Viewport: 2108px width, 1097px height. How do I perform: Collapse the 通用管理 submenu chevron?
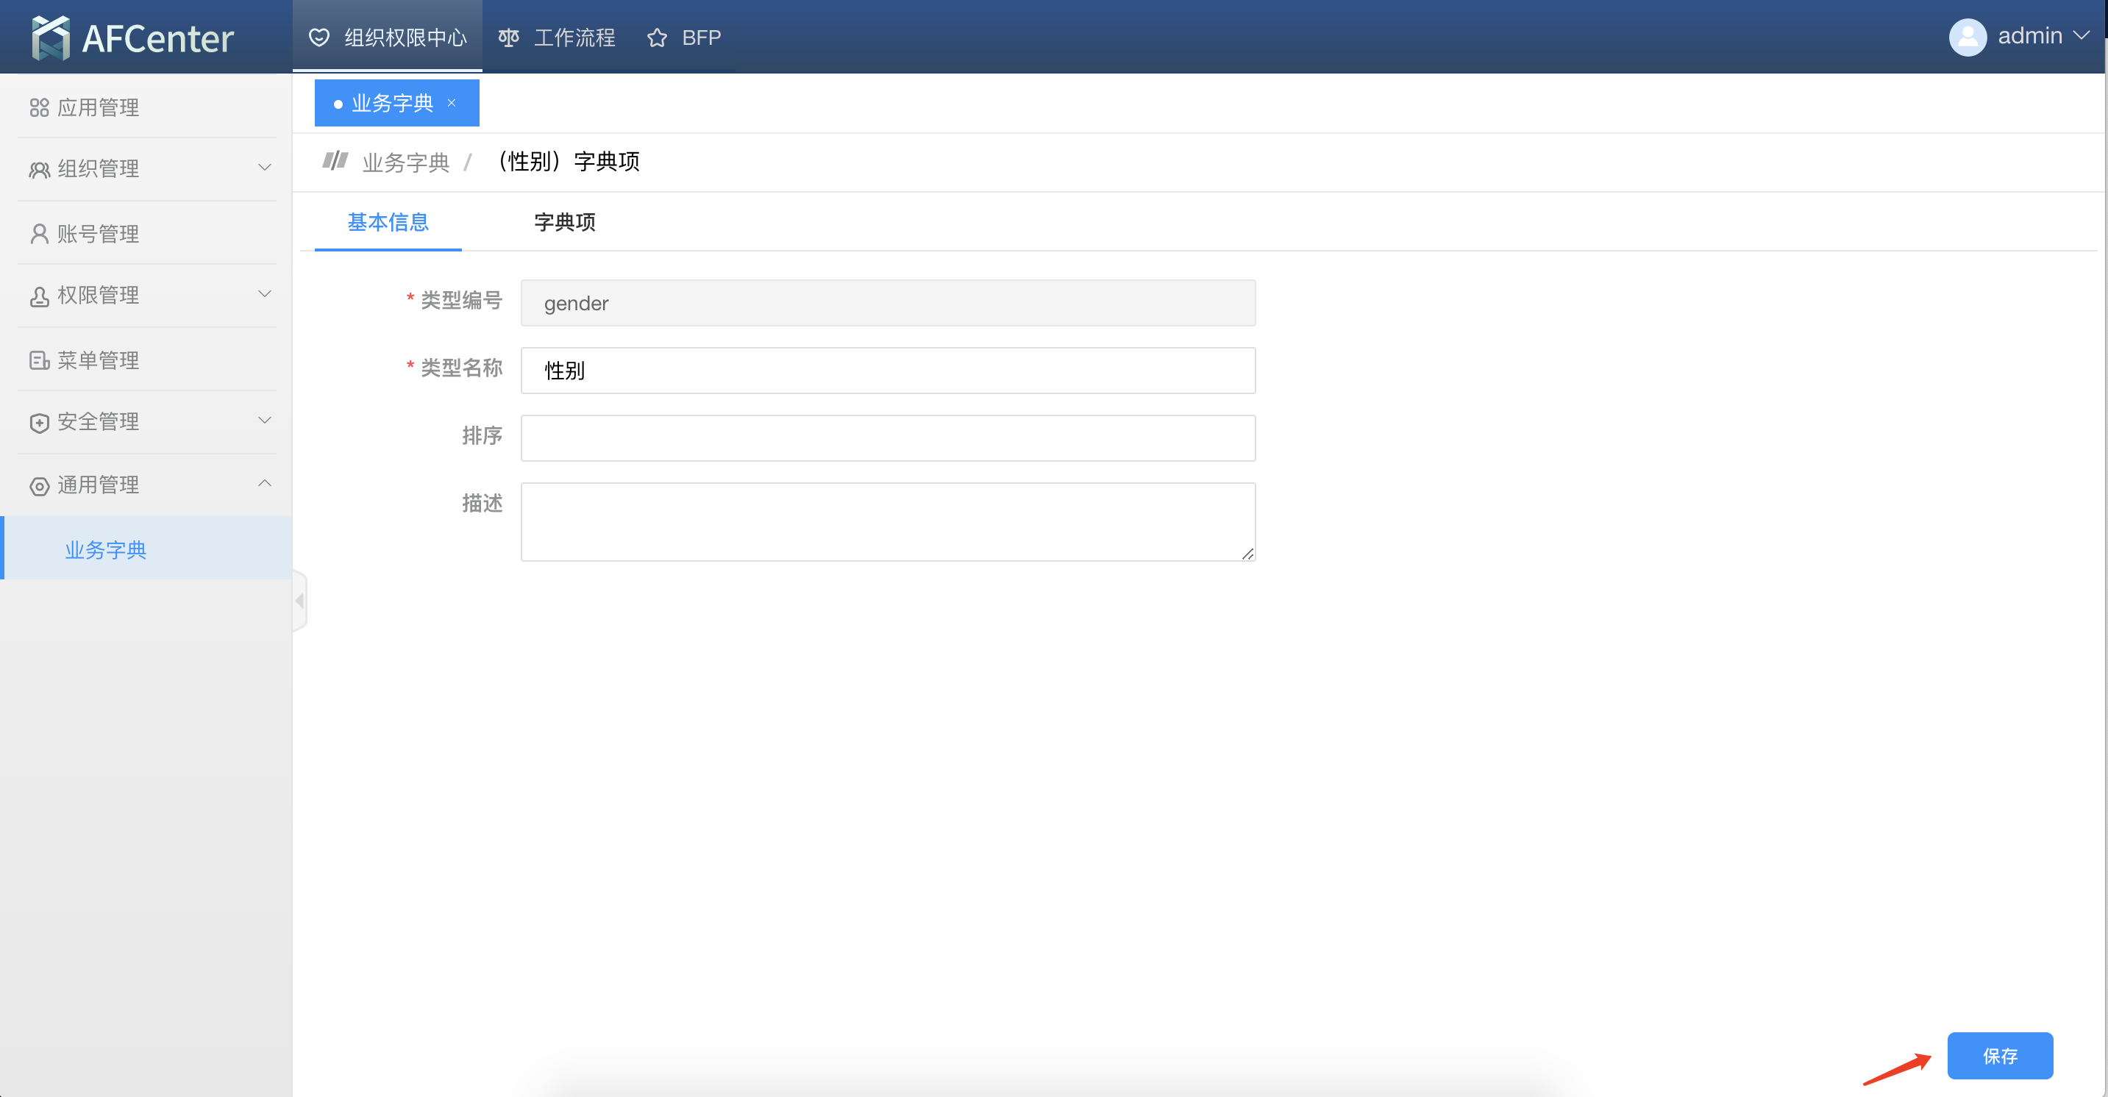tap(264, 484)
